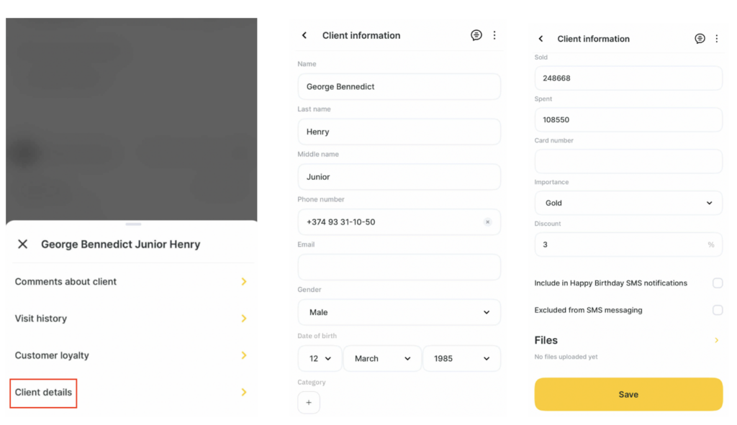Open the Gender dropdown showing Male
This screenshot has height=425, width=737.
(x=399, y=312)
